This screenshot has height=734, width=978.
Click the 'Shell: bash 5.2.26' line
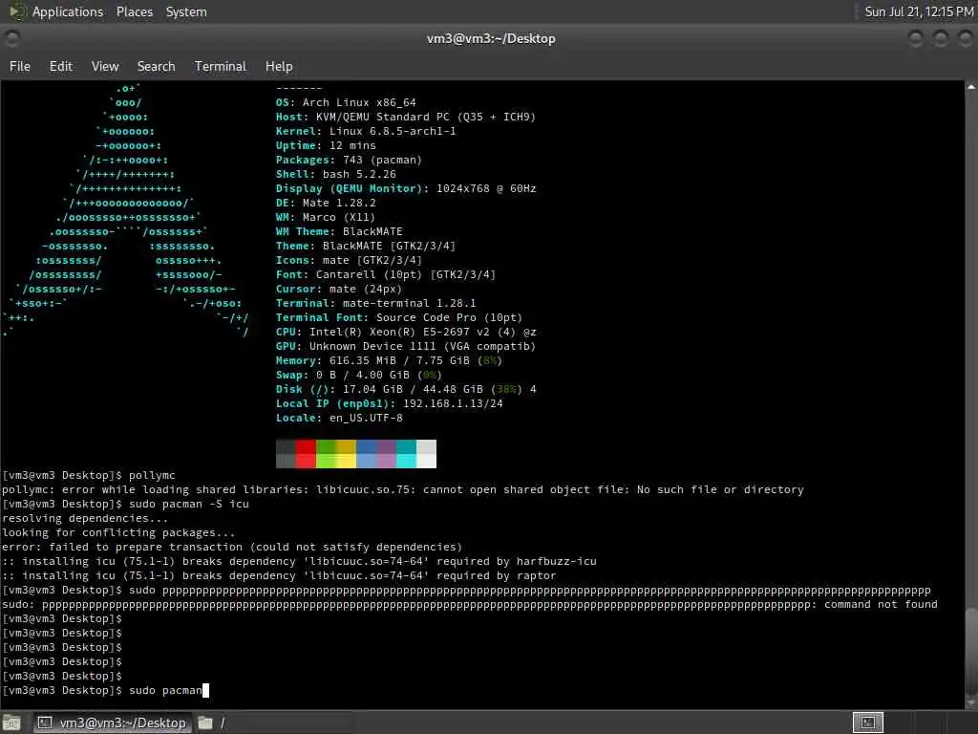click(x=335, y=174)
